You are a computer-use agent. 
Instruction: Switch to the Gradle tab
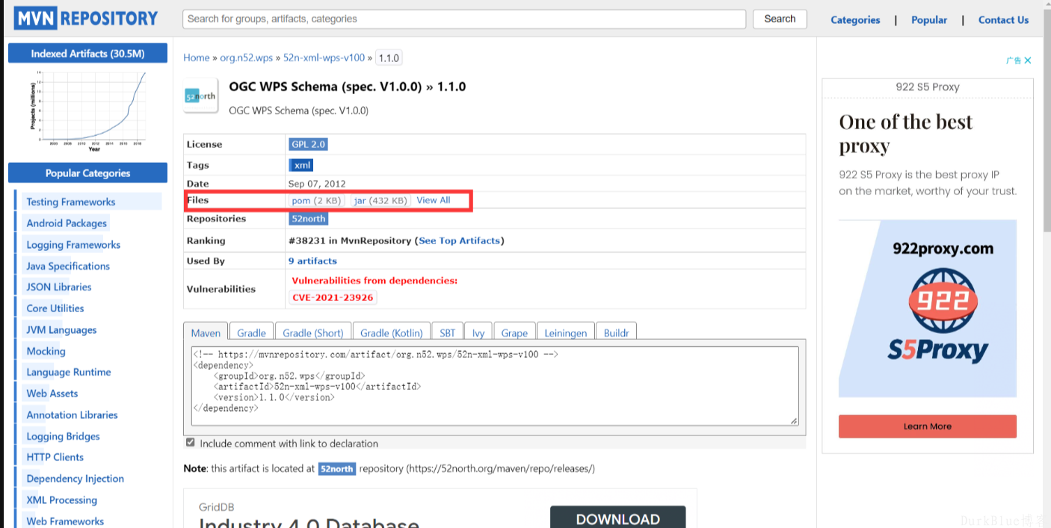[x=251, y=333]
